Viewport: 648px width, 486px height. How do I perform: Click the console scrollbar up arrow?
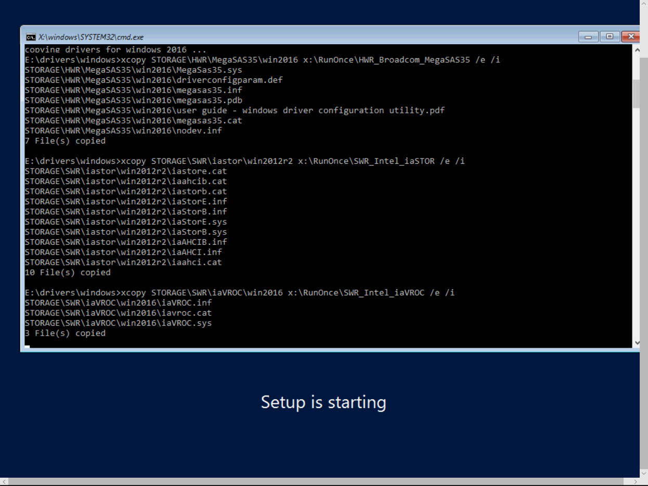[637, 50]
